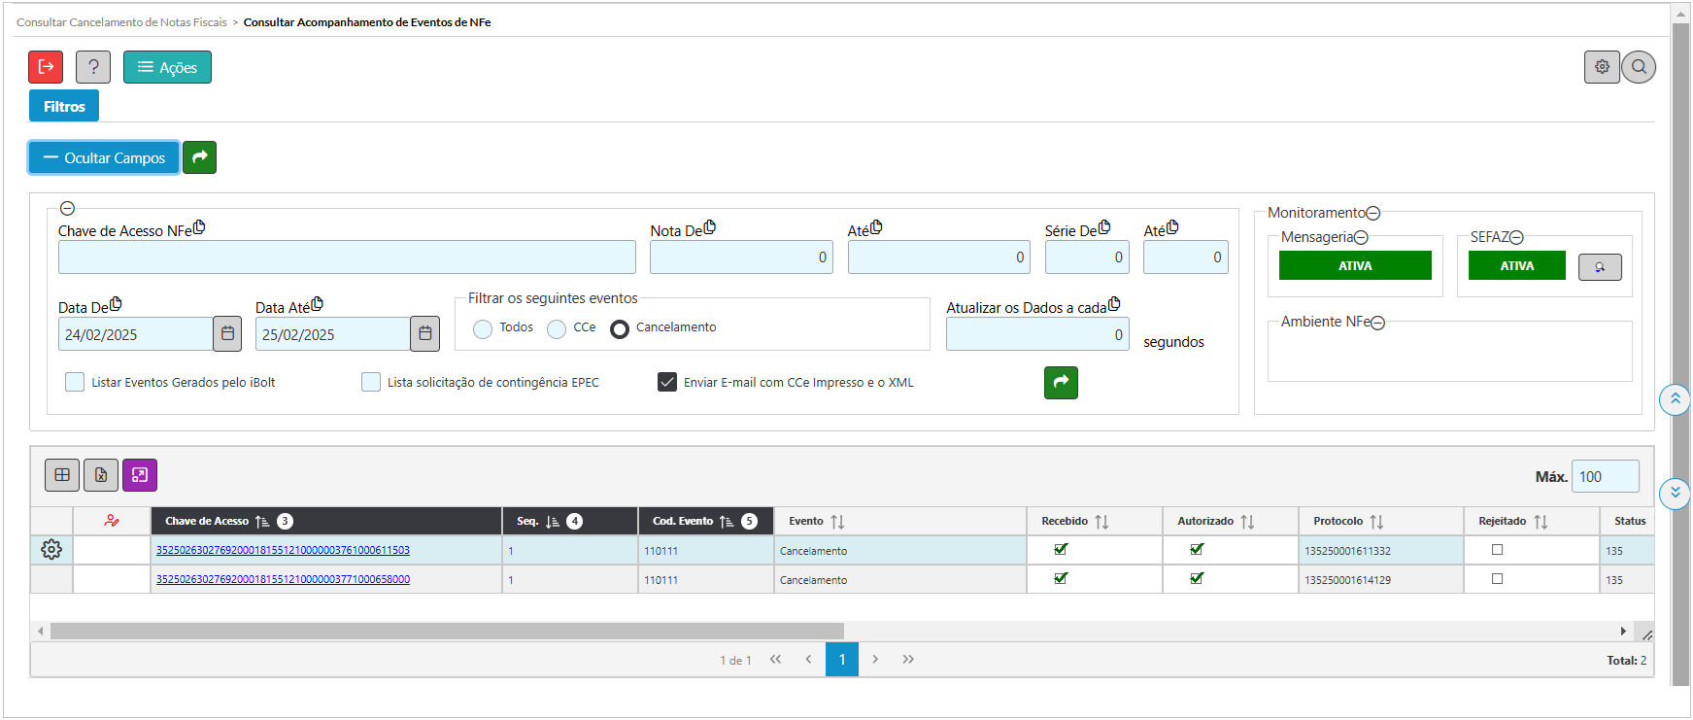Click Ocultar Campos button

pos(104,157)
